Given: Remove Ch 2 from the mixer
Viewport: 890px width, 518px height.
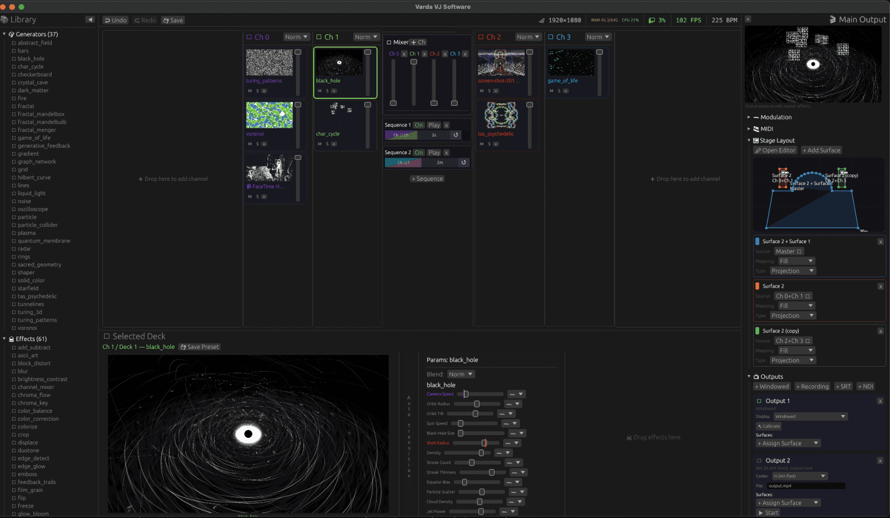Looking at the screenshot, I should [444, 54].
